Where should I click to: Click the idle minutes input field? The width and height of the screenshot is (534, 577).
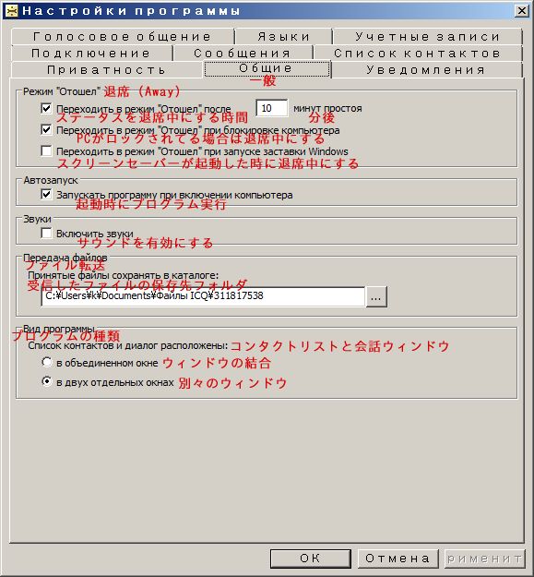coord(271,108)
